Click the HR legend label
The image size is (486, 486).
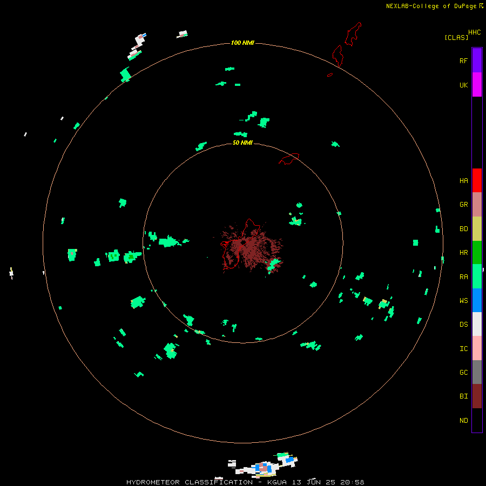coord(463,253)
